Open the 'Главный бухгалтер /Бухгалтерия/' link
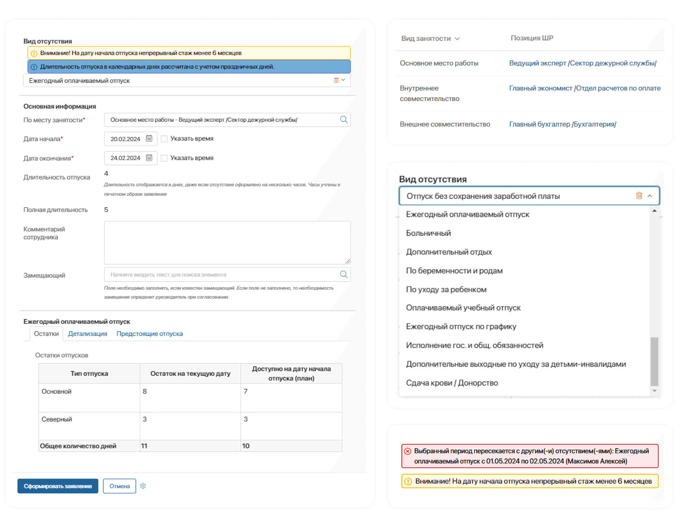This screenshot has height=525, width=678. 562,124
